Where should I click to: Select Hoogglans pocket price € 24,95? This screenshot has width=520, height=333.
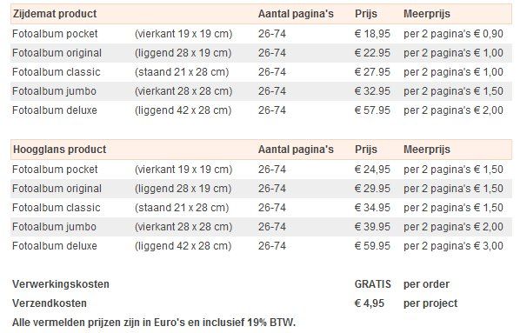tap(372, 170)
